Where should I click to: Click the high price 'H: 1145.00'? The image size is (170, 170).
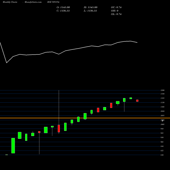(90, 7)
